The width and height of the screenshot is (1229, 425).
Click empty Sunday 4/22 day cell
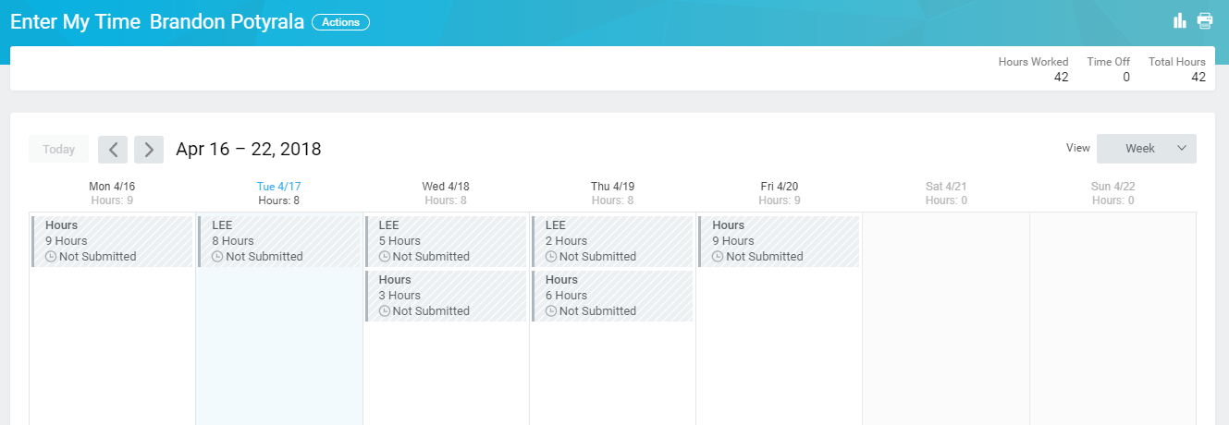[x=1112, y=319]
